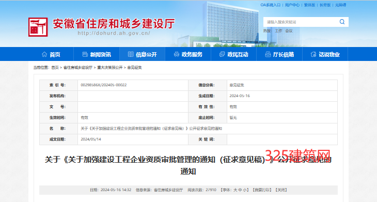
Task: Open the OA系统入口 link
Action: (x=271, y=5)
